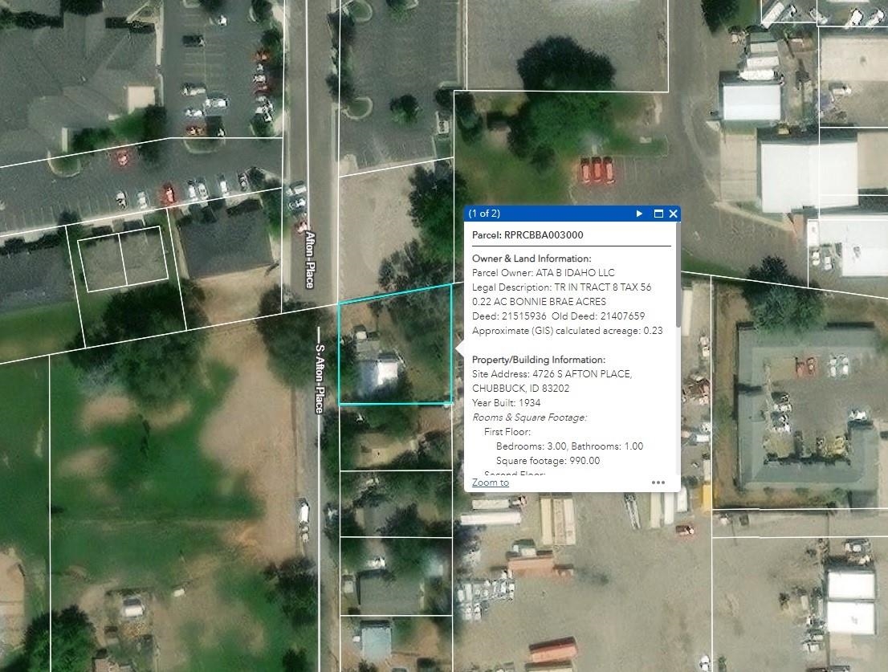
Task: Click the Parcel RPRCBBA003000 heading
Action: click(528, 235)
